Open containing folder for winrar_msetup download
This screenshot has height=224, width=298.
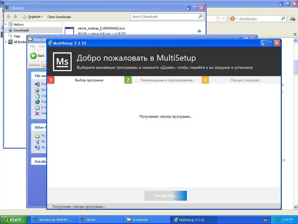(199, 31)
